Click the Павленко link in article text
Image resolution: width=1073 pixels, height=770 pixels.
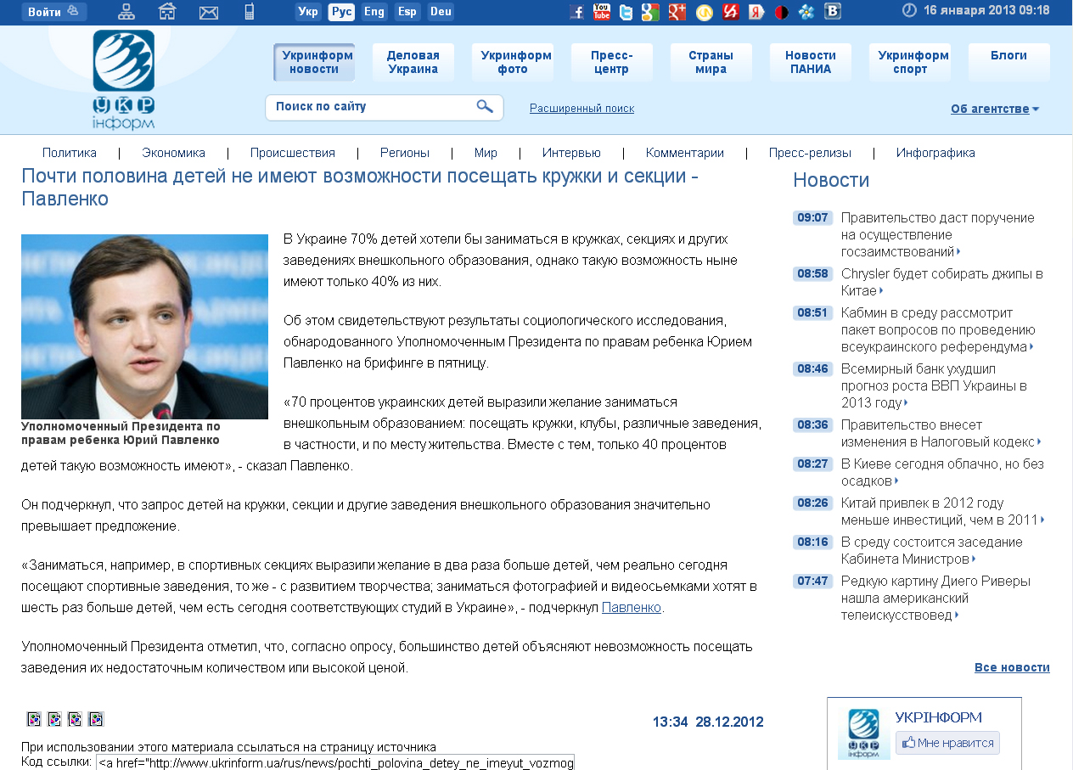(632, 607)
